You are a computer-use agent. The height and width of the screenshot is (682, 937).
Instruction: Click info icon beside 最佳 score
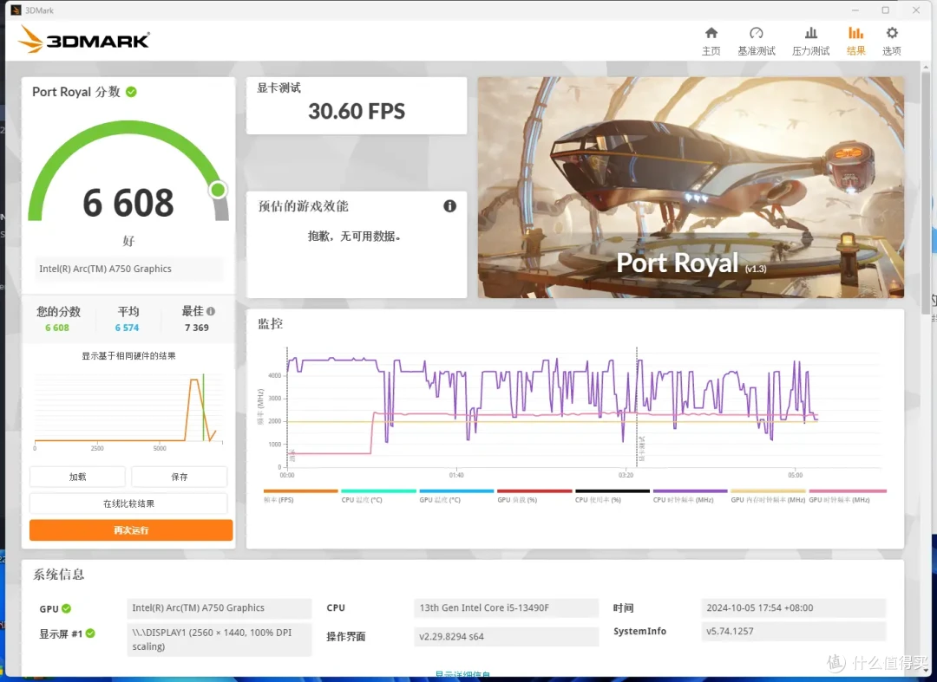[x=211, y=311]
